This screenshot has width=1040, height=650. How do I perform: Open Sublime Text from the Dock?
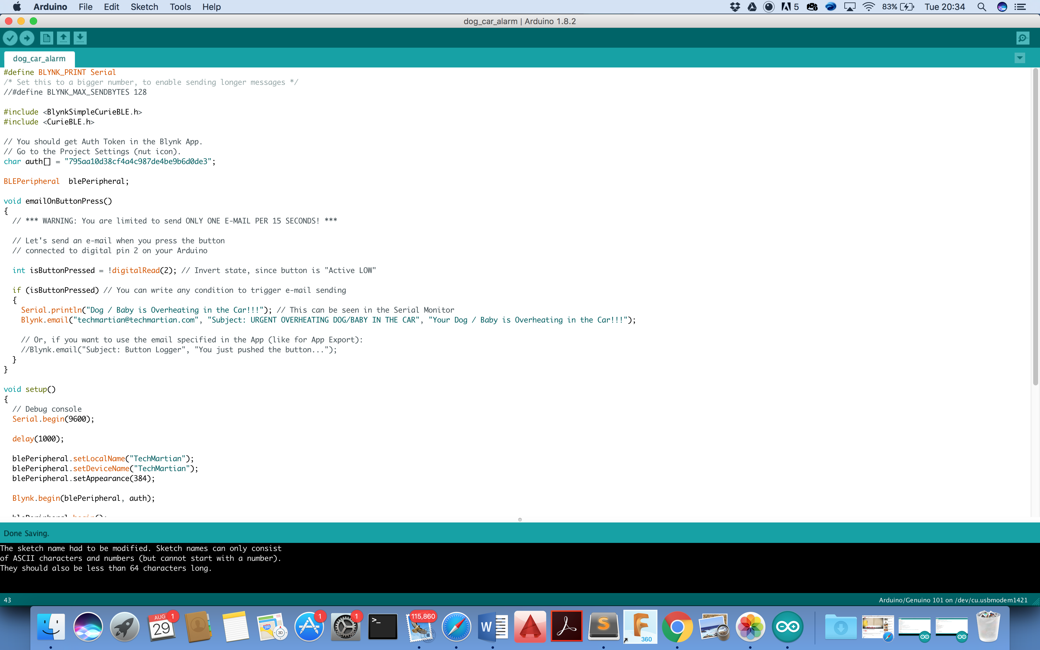pyautogui.click(x=603, y=627)
